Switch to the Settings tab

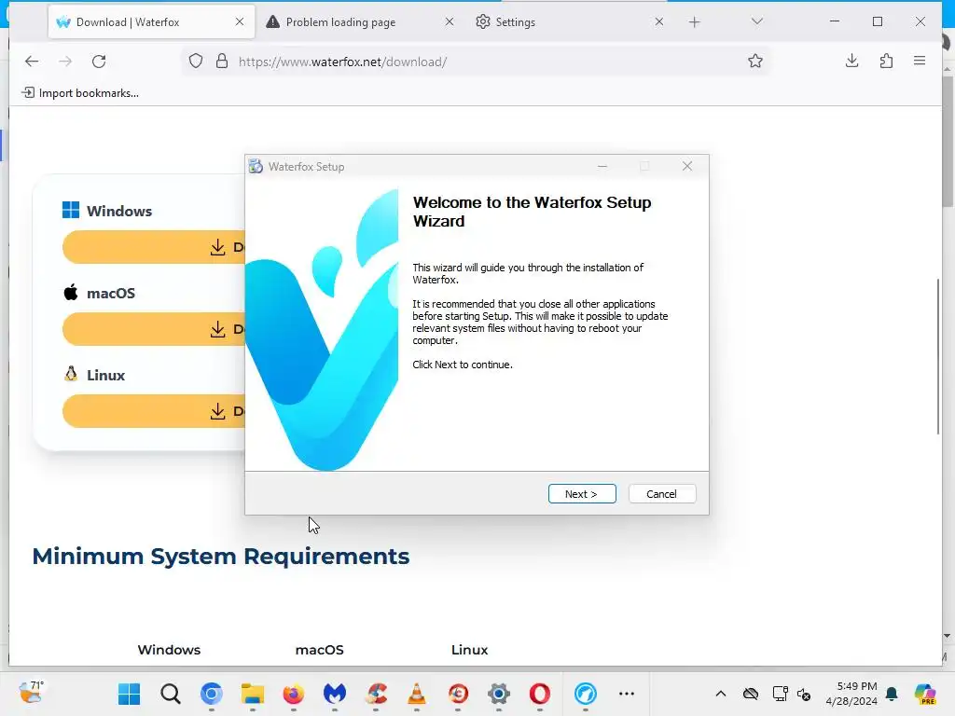pyautogui.click(x=570, y=22)
